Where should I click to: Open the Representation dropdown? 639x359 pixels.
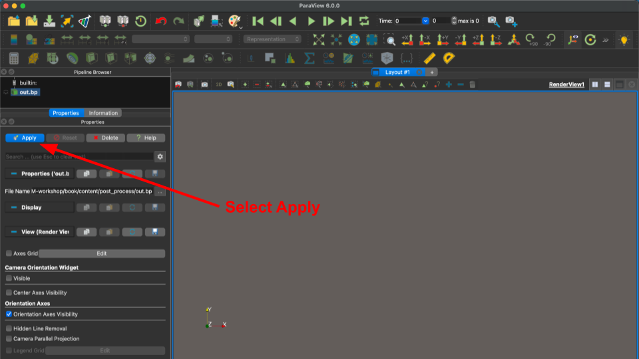[272, 39]
